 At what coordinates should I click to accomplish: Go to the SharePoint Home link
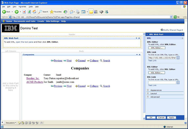[x=9, y=21]
